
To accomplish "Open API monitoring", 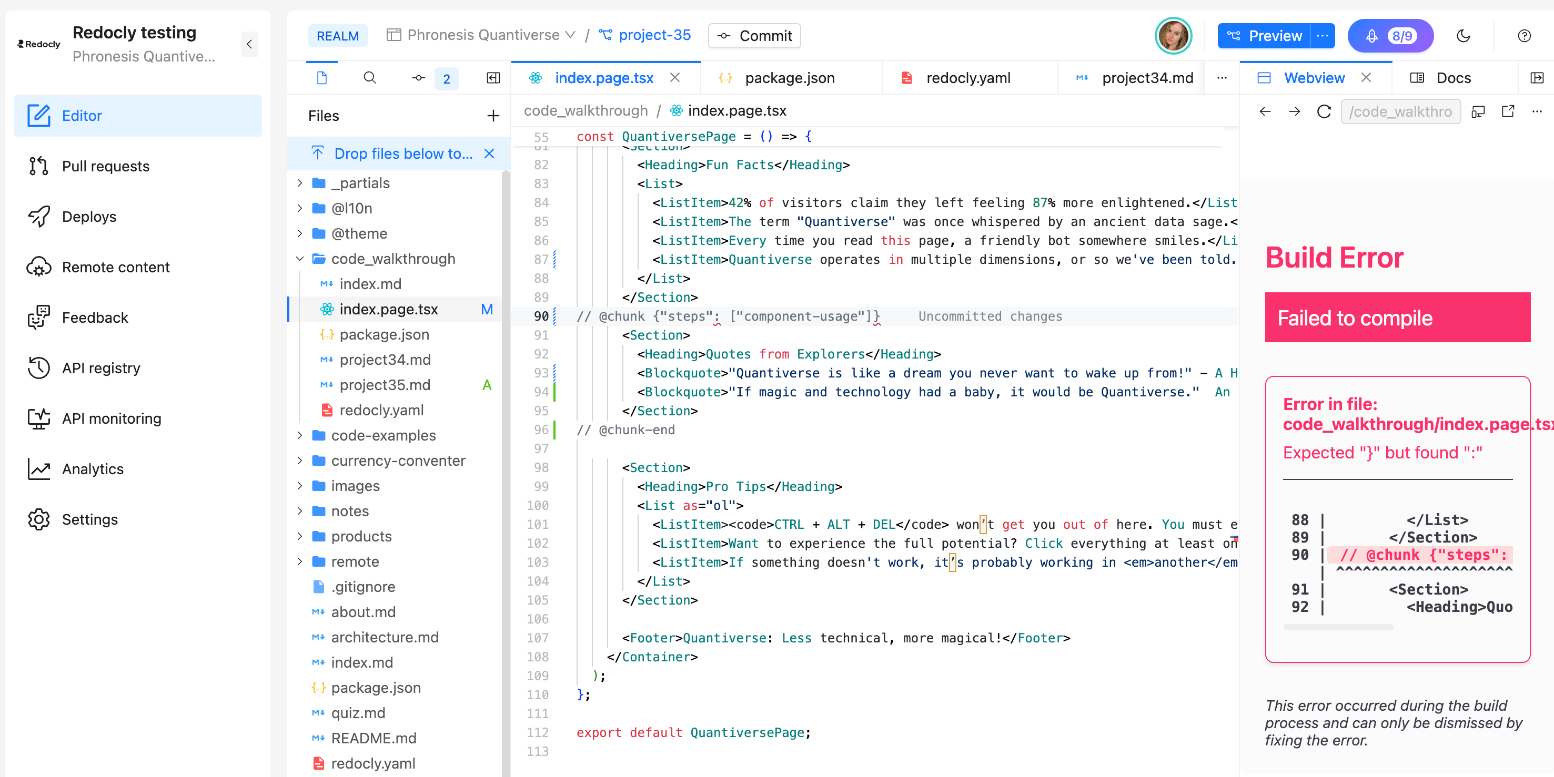I will [x=137, y=418].
